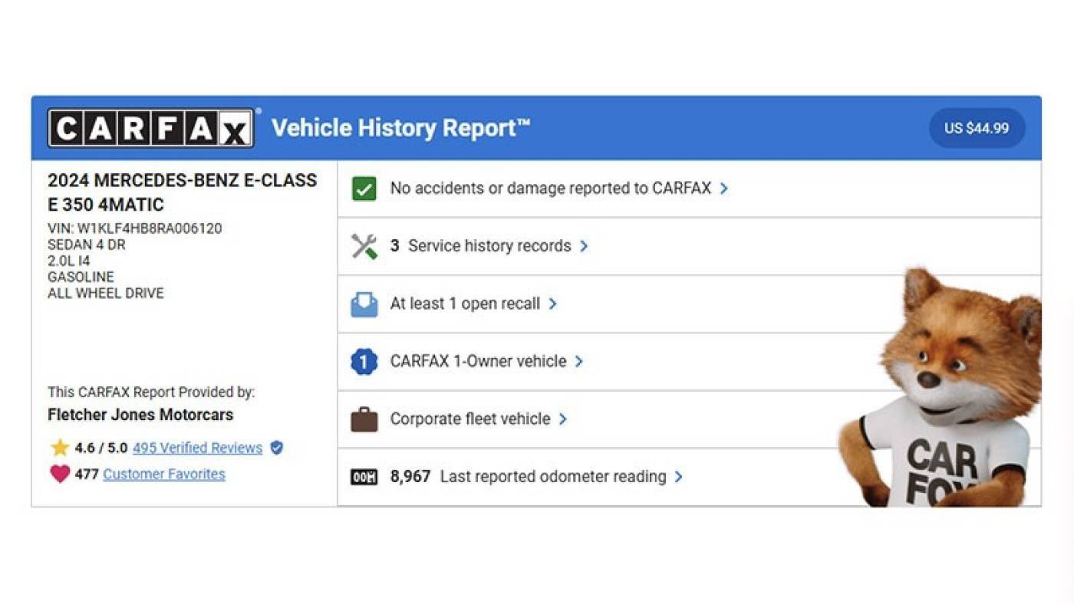Click the blue 1-Owner badge icon

[x=364, y=362]
